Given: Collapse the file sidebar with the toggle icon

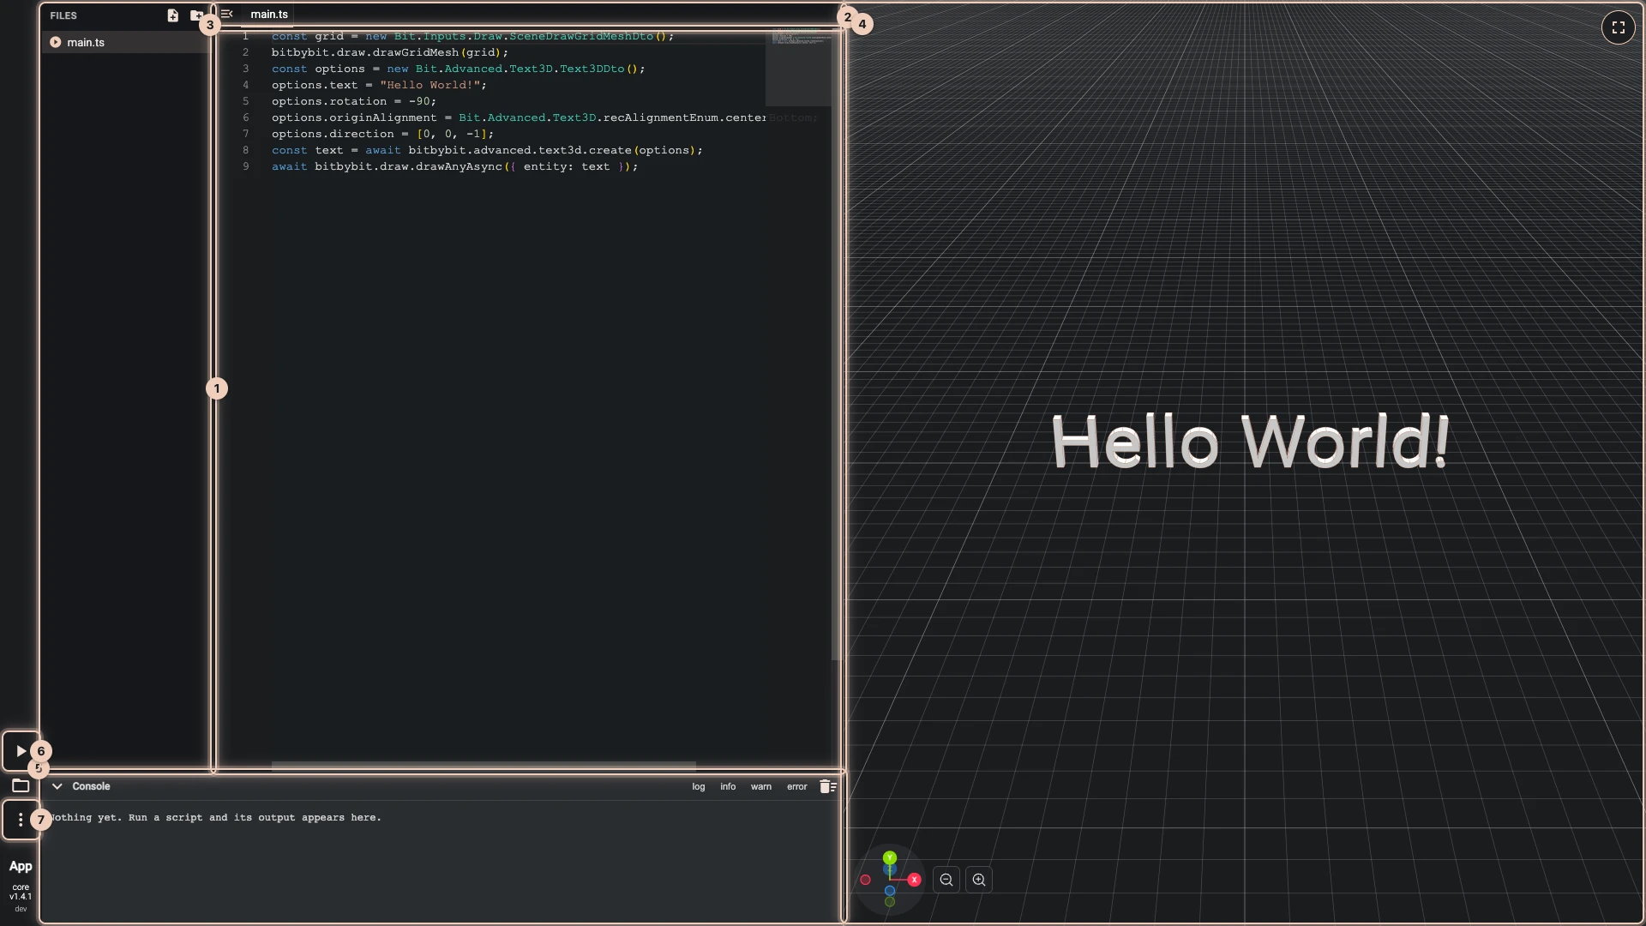Looking at the screenshot, I should pos(226,14).
